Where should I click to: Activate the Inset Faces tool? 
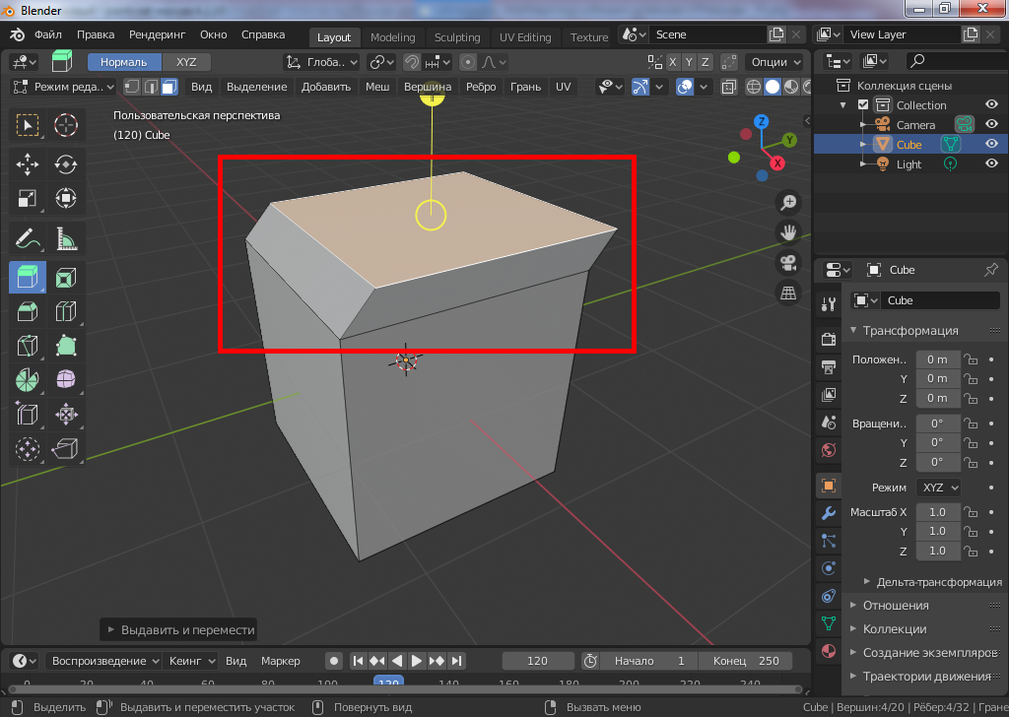(66, 278)
